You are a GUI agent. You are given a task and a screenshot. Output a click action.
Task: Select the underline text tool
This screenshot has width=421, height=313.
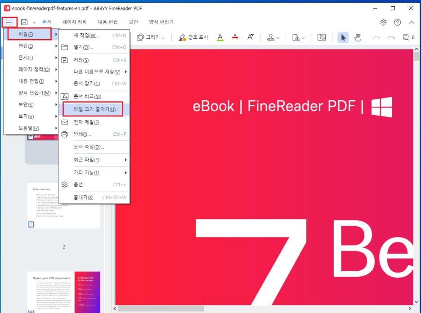pyautogui.click(x=220, y=37)
